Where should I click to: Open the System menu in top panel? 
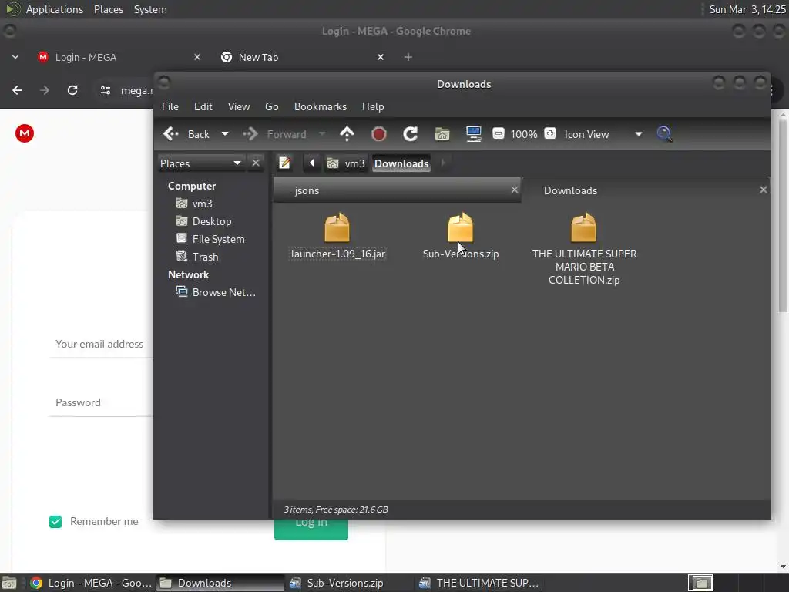[x=150, y=9]
